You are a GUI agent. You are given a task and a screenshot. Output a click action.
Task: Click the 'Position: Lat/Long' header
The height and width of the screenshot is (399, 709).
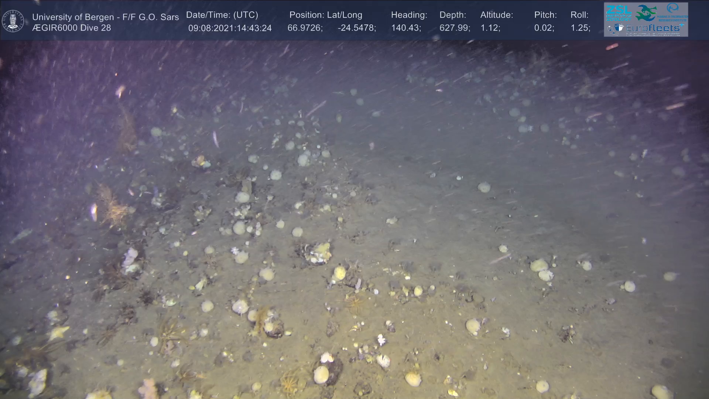pos(325,15)
